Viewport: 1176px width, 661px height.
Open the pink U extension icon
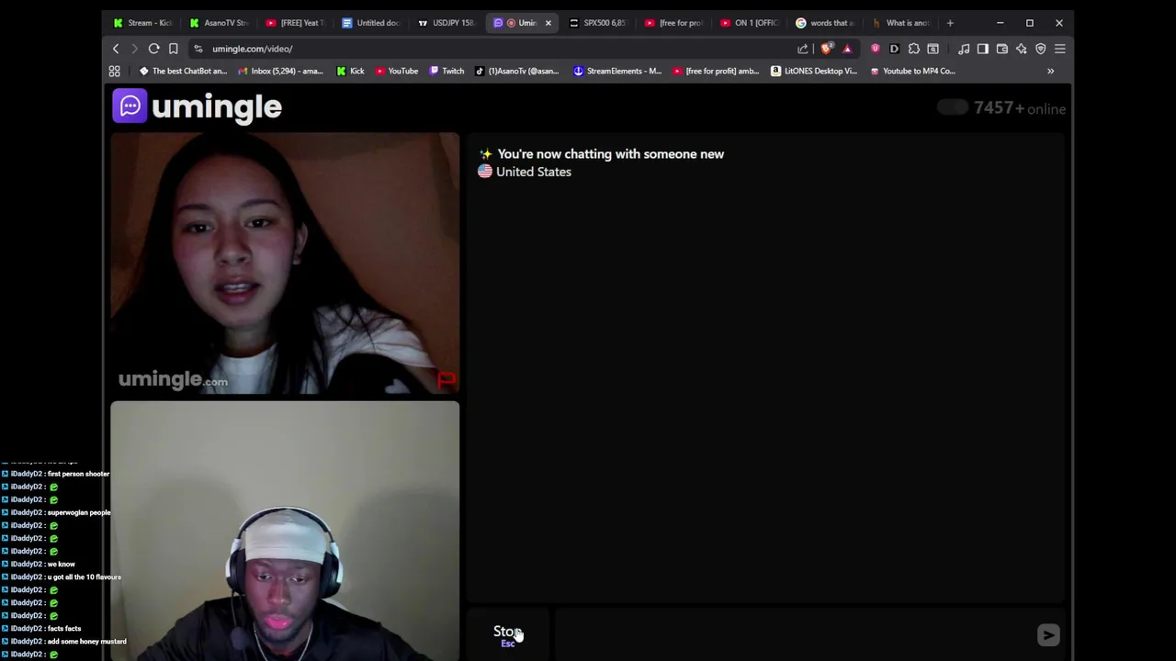[875, 49]
